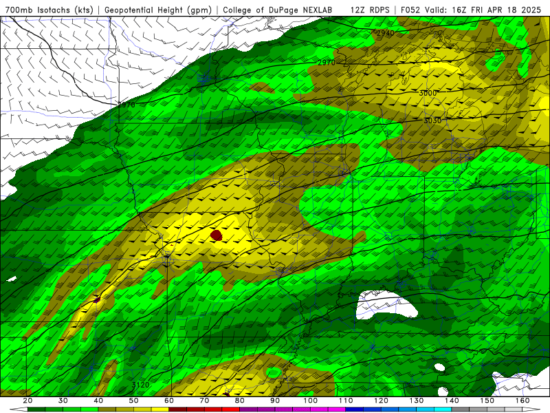Click the 'F052' forecast hour text
550x413 pixels.
pyautogui.click(x=410, y=10)
